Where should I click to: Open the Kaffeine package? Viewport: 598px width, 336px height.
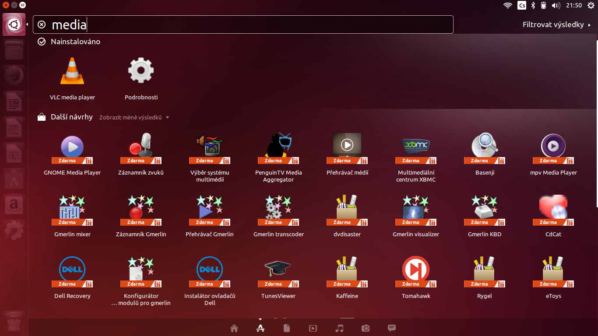(347, 278)
